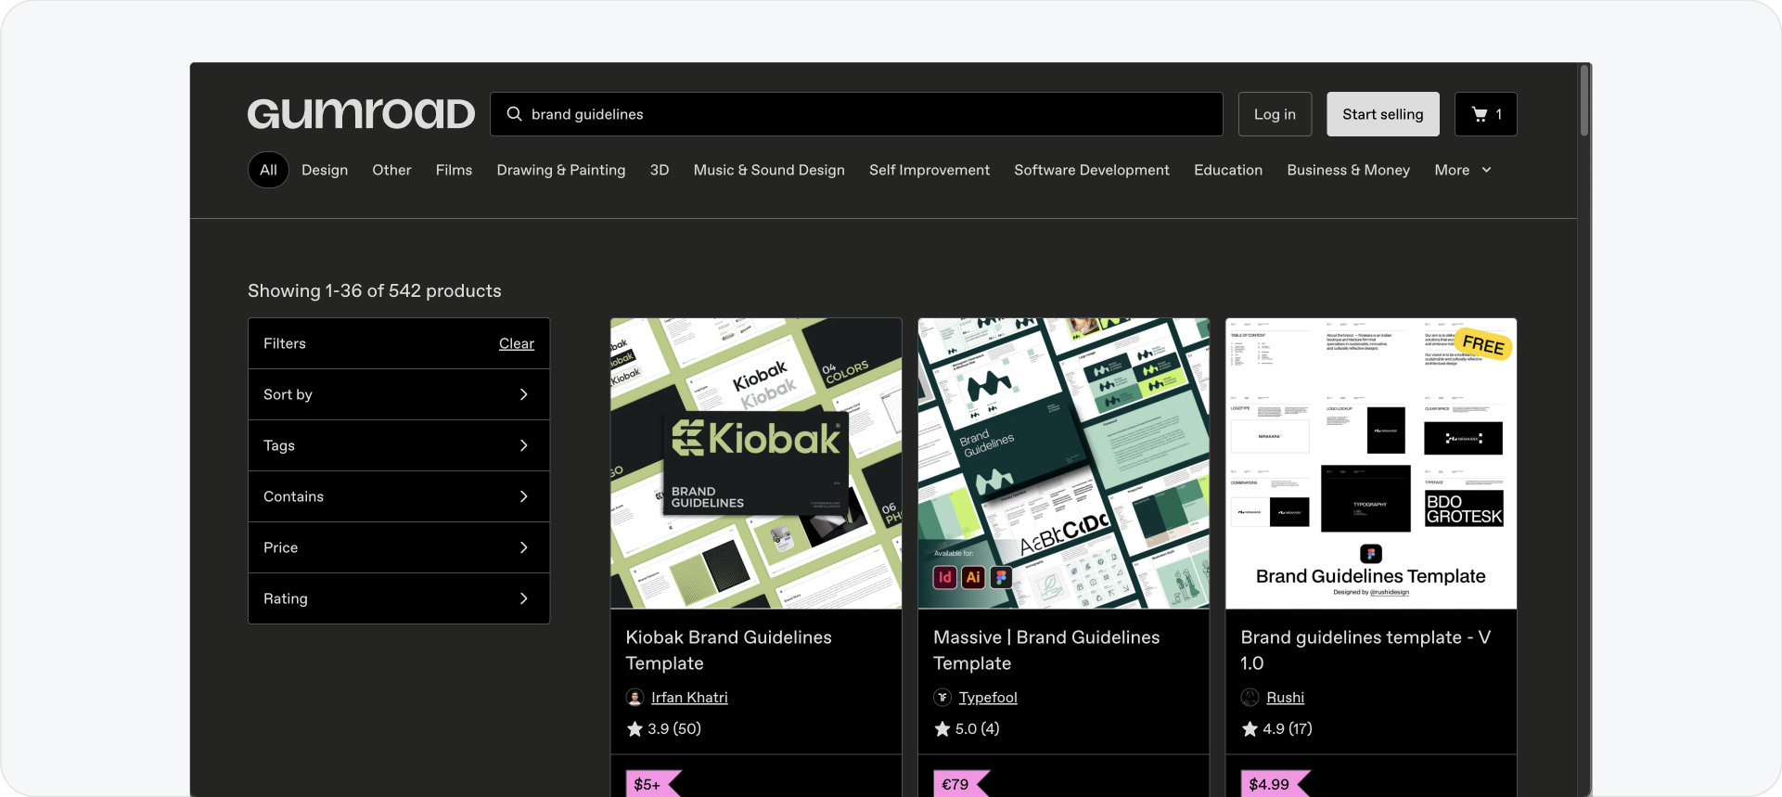This screenshot has height=797, width=1782.
Task: Select the 3D category
Action: click(x=660, y=170)
